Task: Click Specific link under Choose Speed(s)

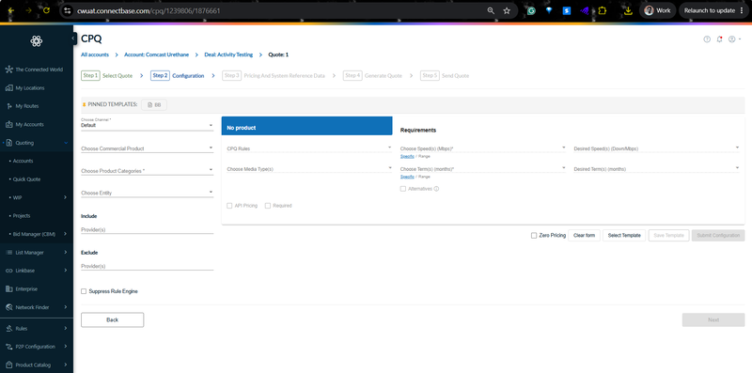Action: click(407, 156)
